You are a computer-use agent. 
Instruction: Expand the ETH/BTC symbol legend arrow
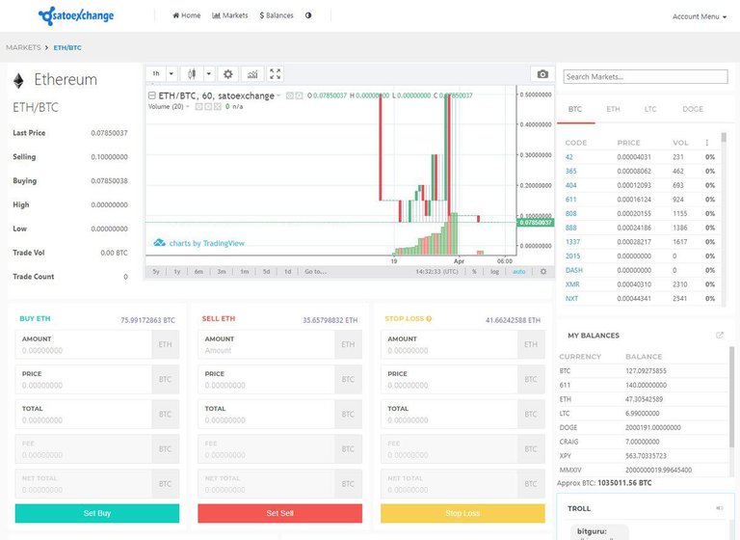[278, 95]
